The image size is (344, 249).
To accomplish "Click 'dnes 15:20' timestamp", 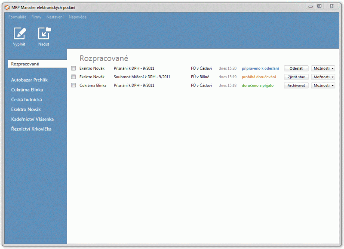I will click(x=227, y=68).
